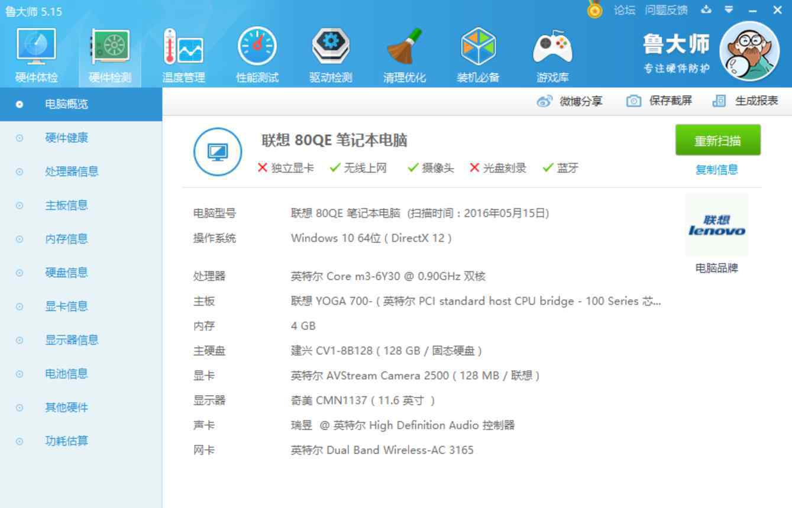Open the 论坛 forum link

coord(624,10)
